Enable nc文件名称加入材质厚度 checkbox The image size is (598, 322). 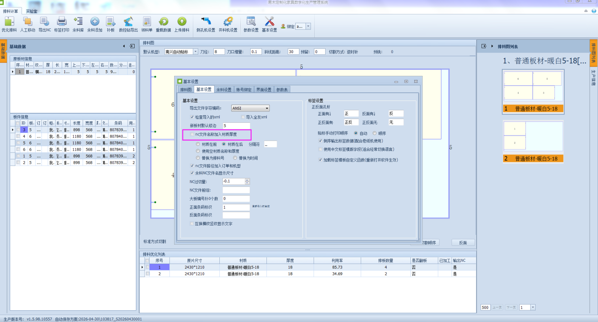[192, 134]
